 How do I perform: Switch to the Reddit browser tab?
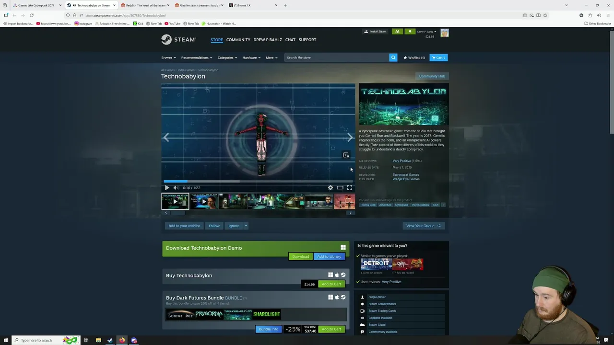145,5
